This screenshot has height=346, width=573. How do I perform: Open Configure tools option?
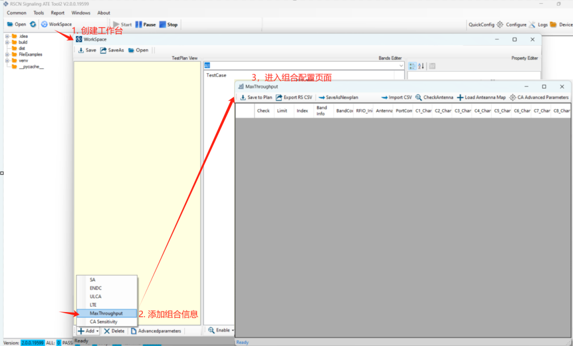pyautogui.click(x=520, y=24)
